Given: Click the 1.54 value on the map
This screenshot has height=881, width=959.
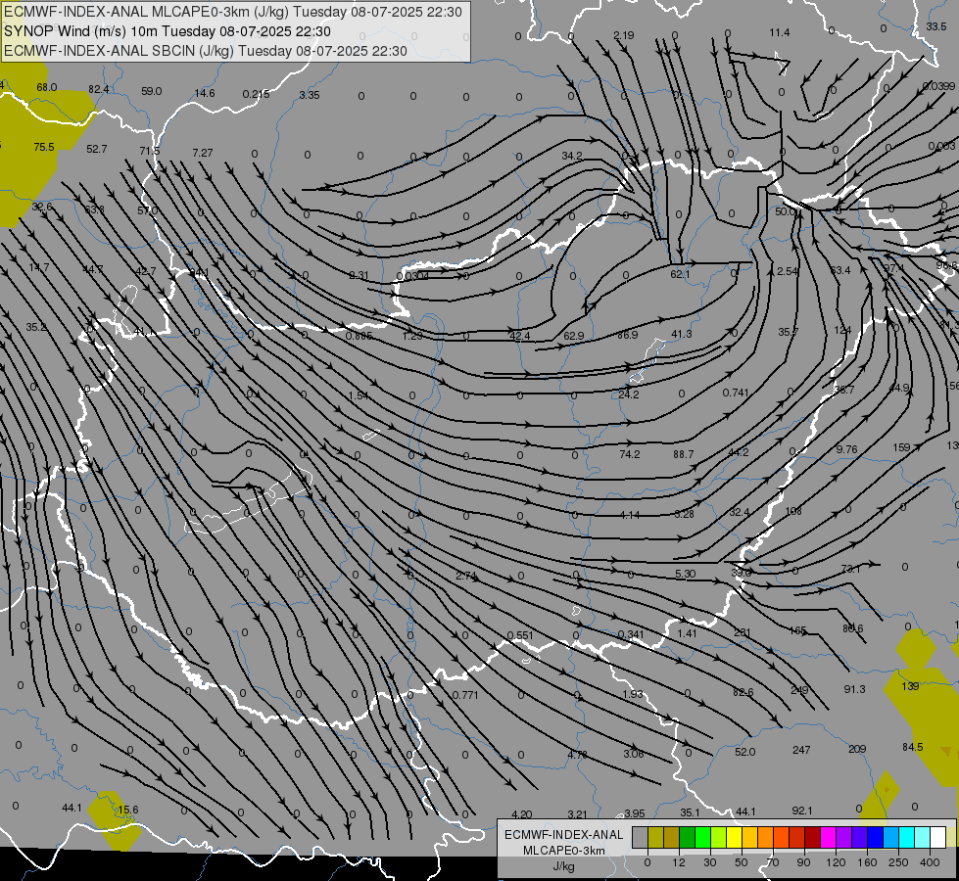Looking at the screenshot, I should [359, 395].
